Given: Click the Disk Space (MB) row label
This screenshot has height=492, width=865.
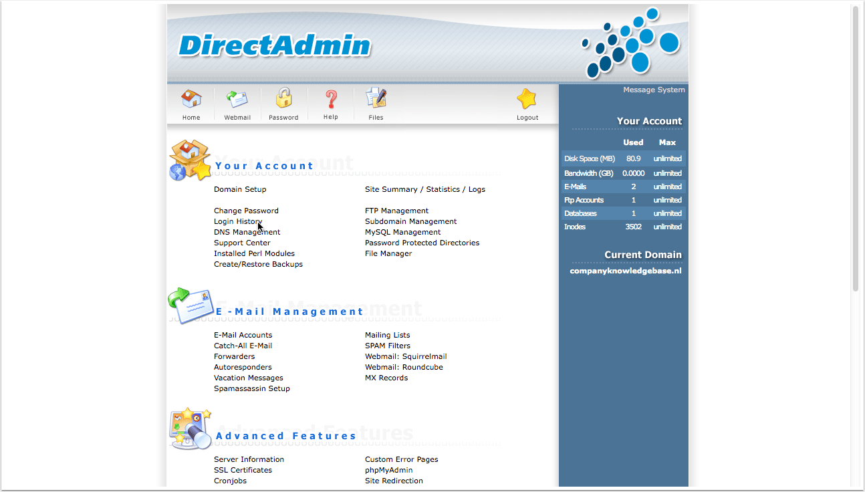Looking at the screenshot, I should pyautogui.click(x=590, y=158).
